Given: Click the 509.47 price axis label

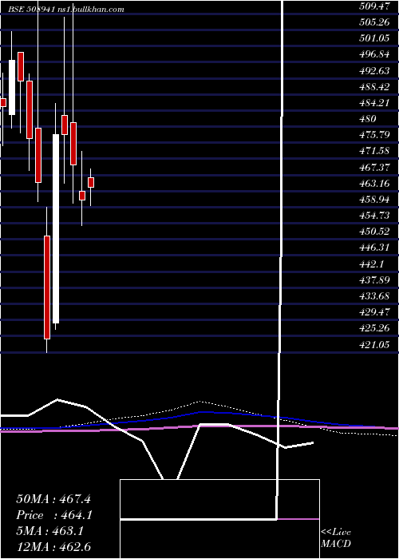Looking at the screenshot, I should click(374, 6).
